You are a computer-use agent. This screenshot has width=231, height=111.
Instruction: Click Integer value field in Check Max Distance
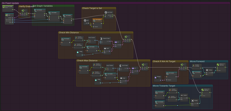pos(98,80)
